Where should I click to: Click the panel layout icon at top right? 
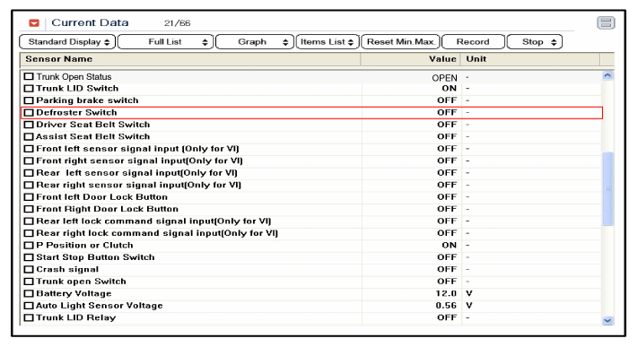coord(606,22)
